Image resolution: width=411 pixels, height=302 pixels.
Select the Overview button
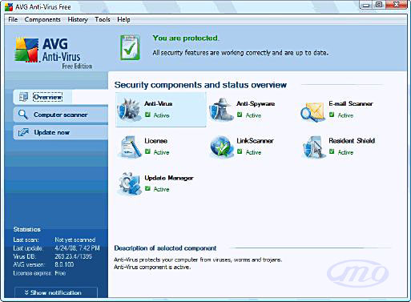coord(61,97)
